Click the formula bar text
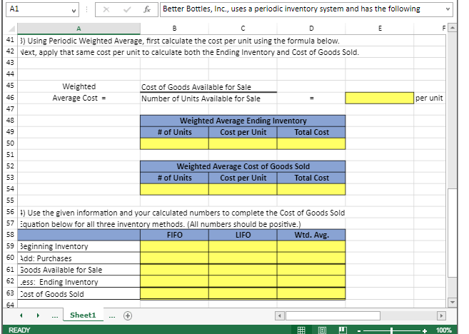 [x=291, y=9]
